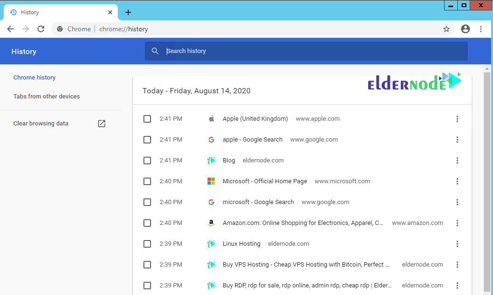Close the History tab
This screenshot has width=493, height=295.
(110, 12)
